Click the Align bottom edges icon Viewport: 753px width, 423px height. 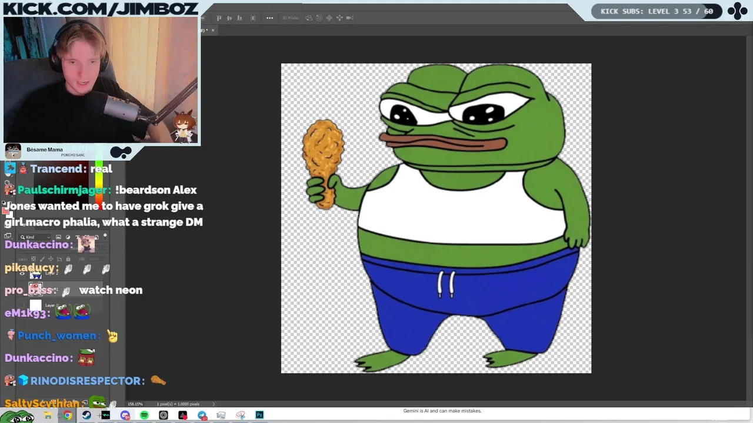click(239, 18)
